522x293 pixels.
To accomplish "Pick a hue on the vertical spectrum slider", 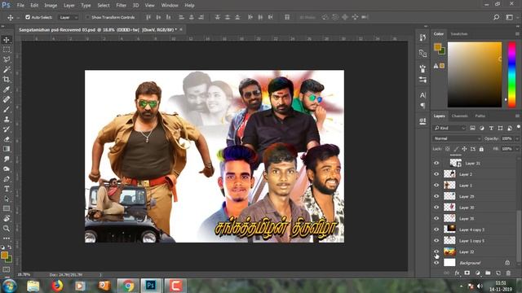I will click(511, 75).
